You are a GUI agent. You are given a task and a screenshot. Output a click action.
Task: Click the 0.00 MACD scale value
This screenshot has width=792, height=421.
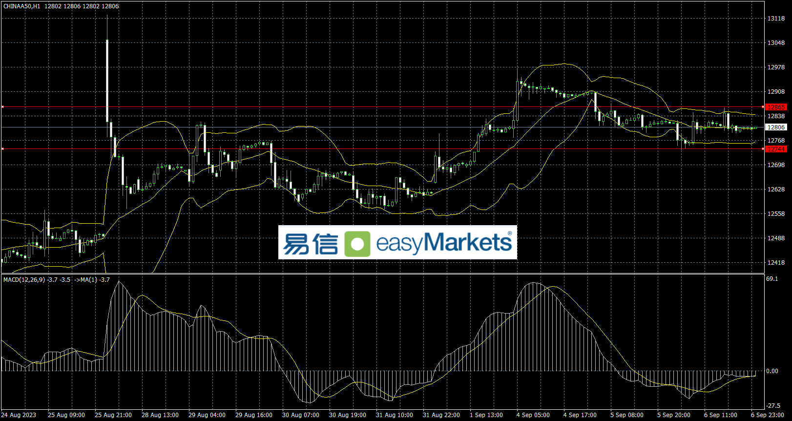[x=772, y=371]
